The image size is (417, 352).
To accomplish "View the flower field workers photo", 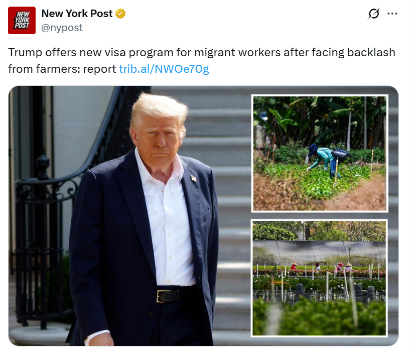I will tap(319, 278).
